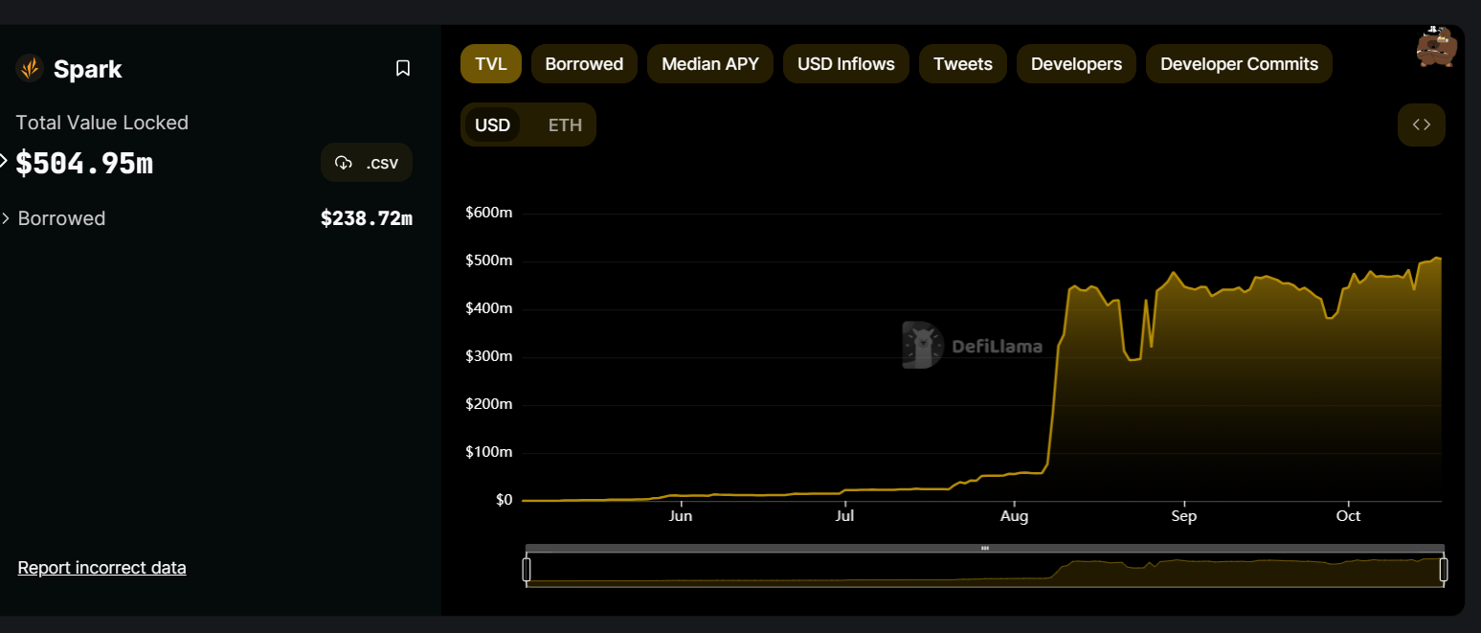The image size is (1481, 633).
Task: Click the left handle of the range slider
Action: coord(527,570)
